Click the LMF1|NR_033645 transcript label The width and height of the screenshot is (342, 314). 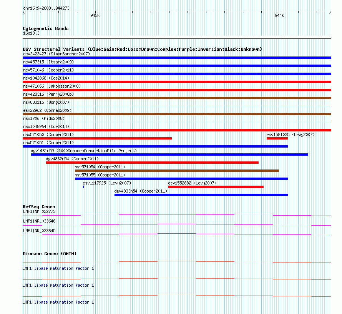pyautogui.click(x=40, y=231)
